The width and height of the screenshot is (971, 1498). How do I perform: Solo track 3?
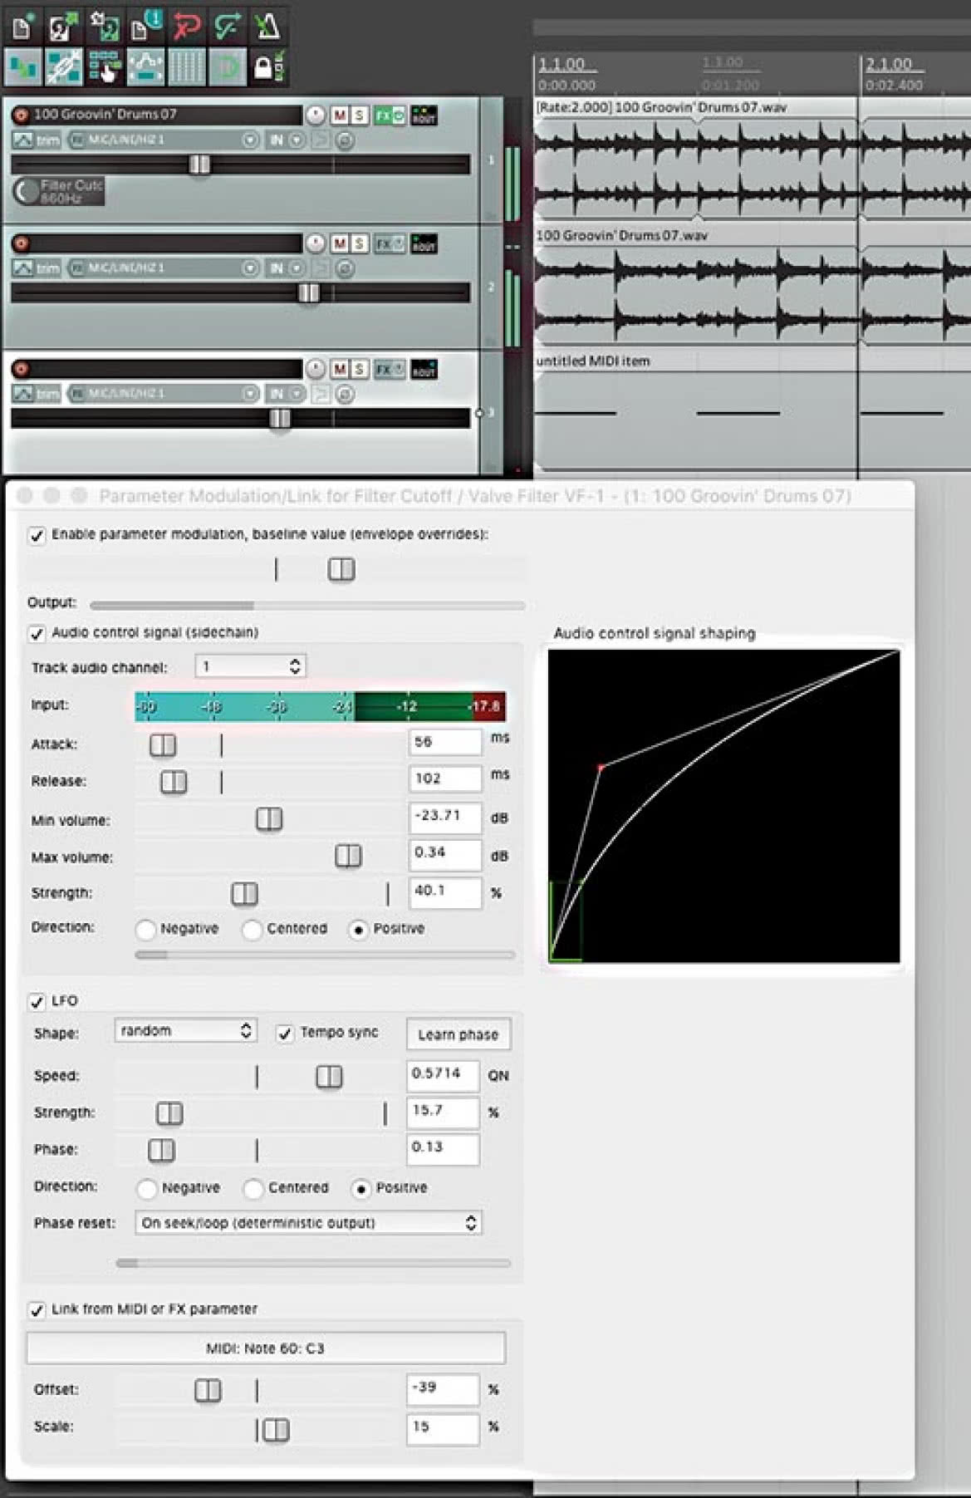point(359,369)
